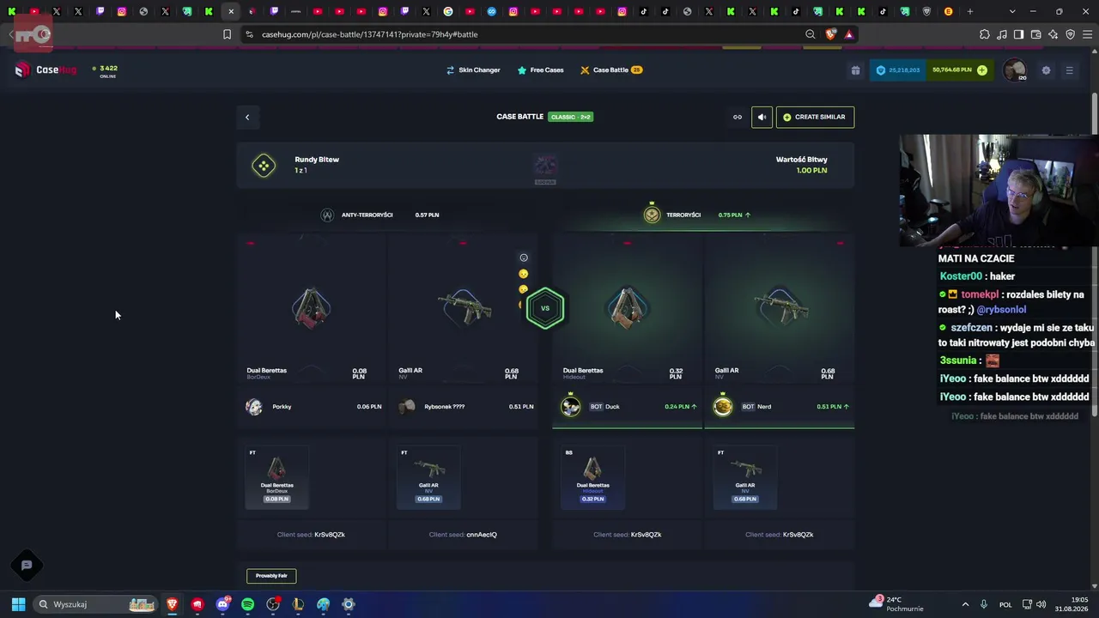Screen dimensions: 1099x618
Task: Click the VS hexagon emblem
Action: pyautogui.click(x=545, y=308)
